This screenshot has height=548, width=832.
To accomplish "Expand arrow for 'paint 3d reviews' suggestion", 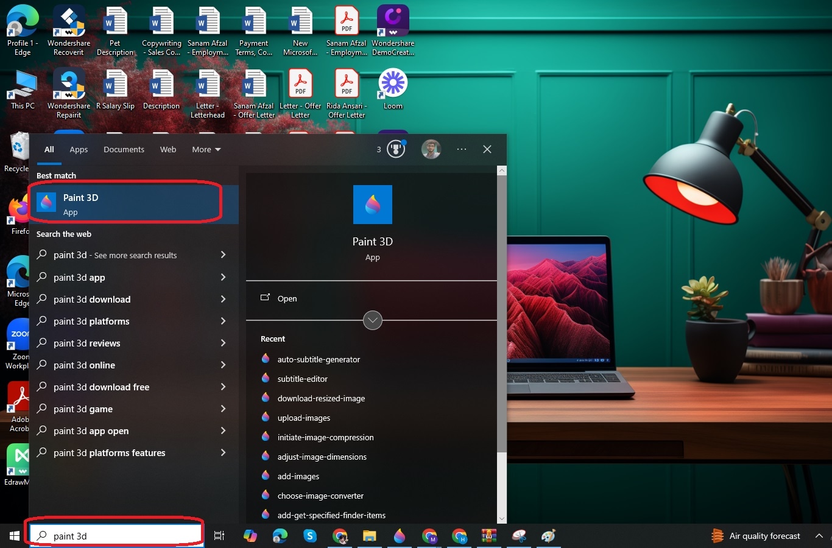I will coord(223,343).
